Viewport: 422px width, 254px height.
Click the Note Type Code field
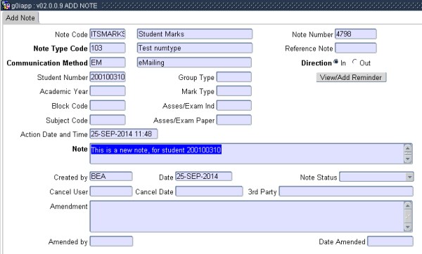coord(108,48)
